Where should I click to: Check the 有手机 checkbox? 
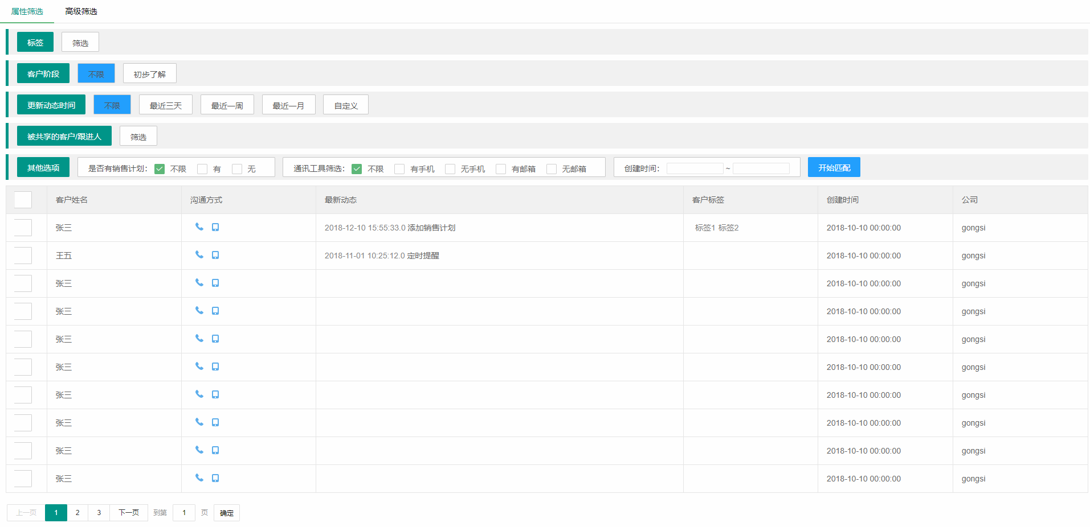pyautogui.click(x=399, y=169)
